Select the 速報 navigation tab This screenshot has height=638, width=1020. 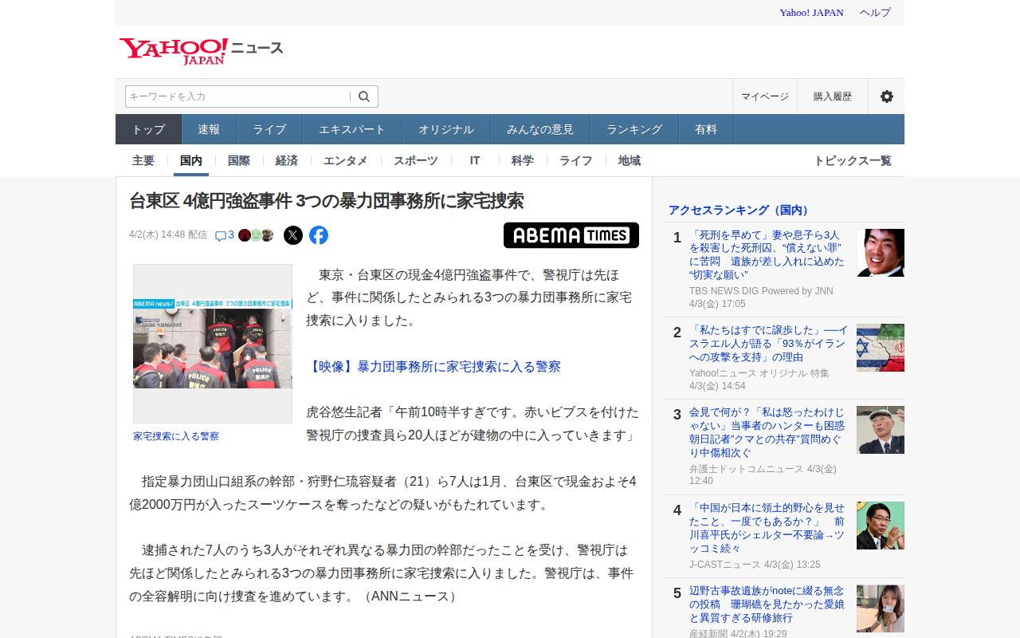(x=209, y=129)
